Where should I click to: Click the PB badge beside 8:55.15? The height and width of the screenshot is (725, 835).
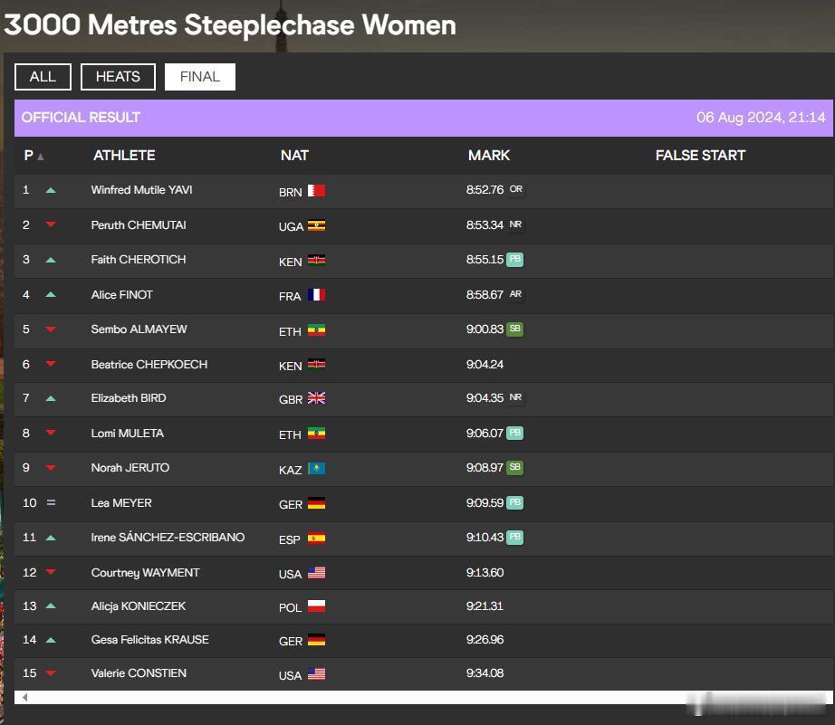(514, 259)
